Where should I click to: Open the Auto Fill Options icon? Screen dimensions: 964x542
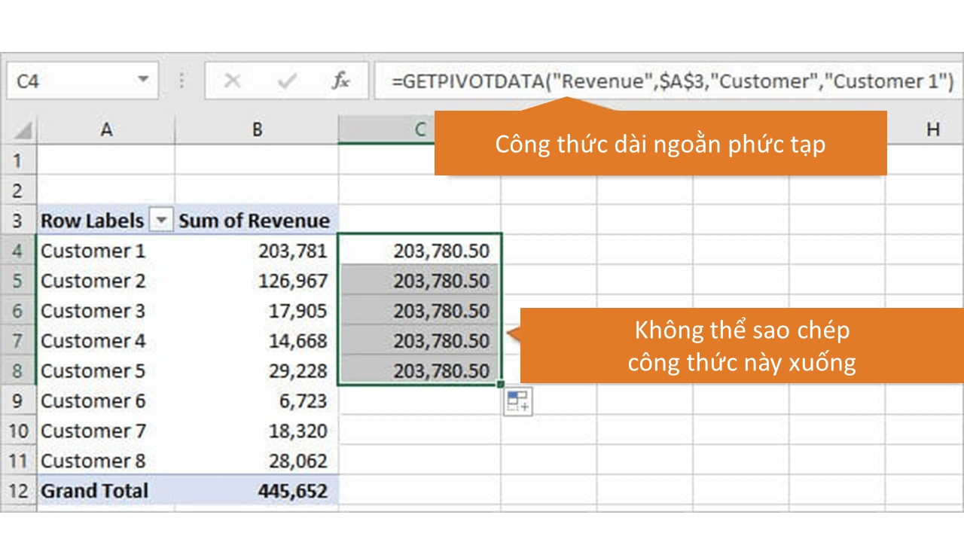[518, 401]
